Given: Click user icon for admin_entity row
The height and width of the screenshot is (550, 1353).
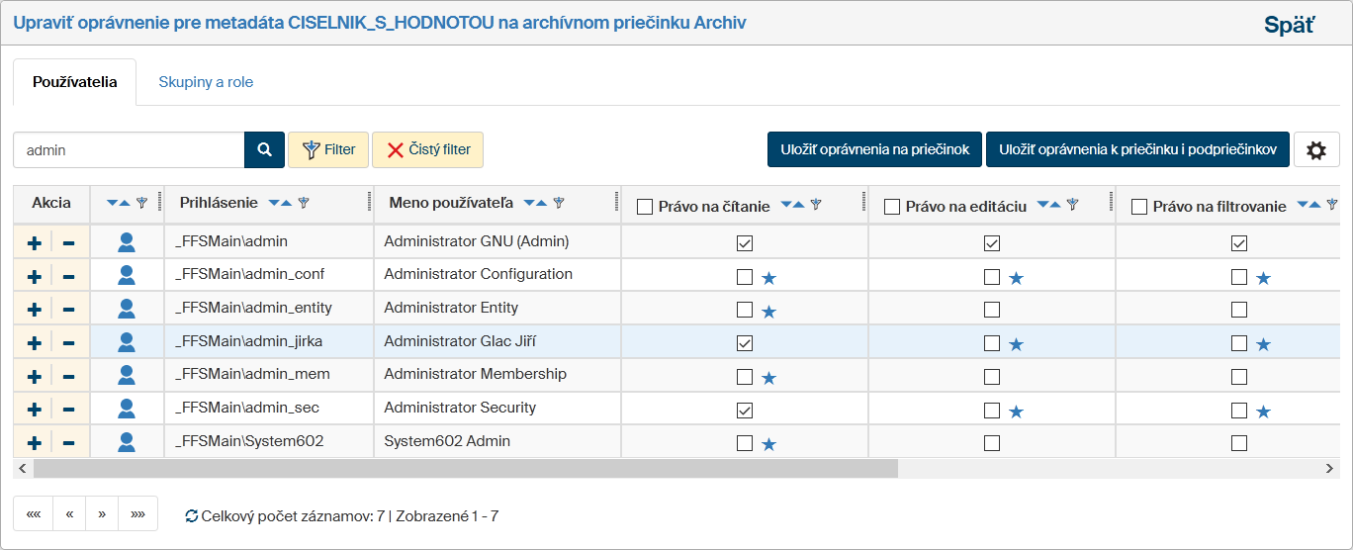Looking at the screenshot, I should (127, 310).
